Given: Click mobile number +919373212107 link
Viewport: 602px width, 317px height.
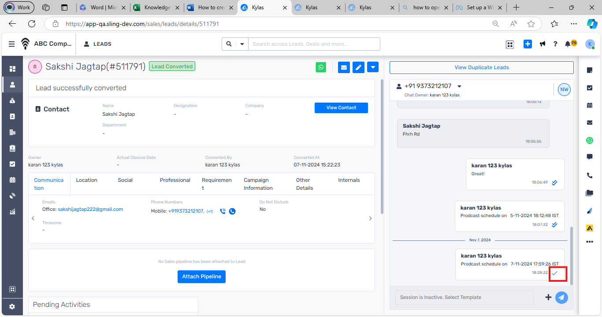Looking at the screenshot, I should [x=186, y=211].
